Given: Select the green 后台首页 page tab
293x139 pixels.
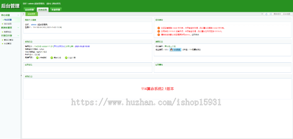Looking at the screenshot, I should tap(32, 14).
